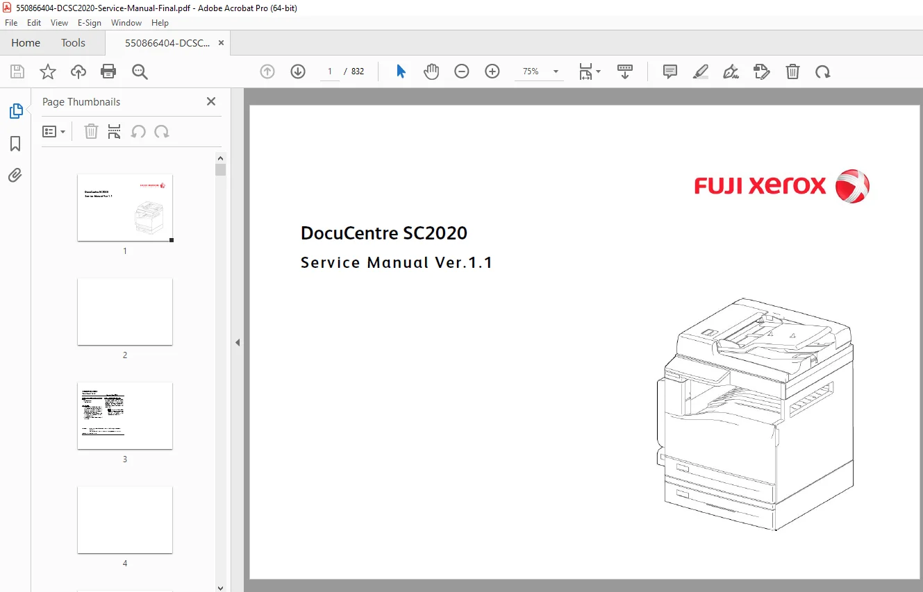This screenshot has width=923, height=592.
Task: Add a sticky note comment
Action: [670, 71]
